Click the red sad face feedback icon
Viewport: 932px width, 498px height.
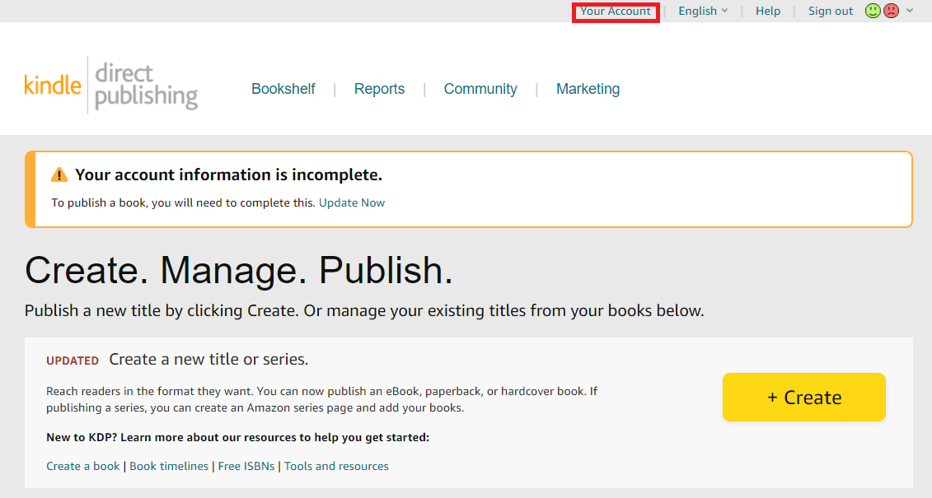point(891,11)
